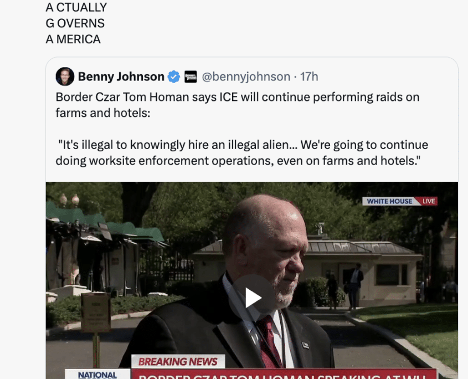Click the "It's illegal to knowingly hire" quote
Screen dimensions: 468x379
tap(173, 145)
